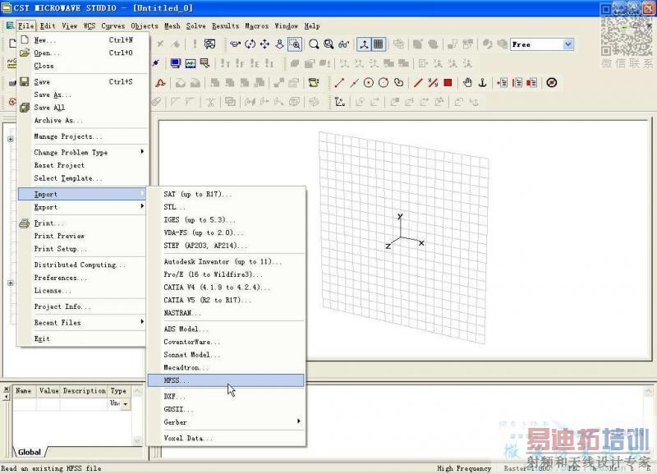657x474 pixels.
Task: Click the reset view to structure magnifier icon
Action: 329,44
